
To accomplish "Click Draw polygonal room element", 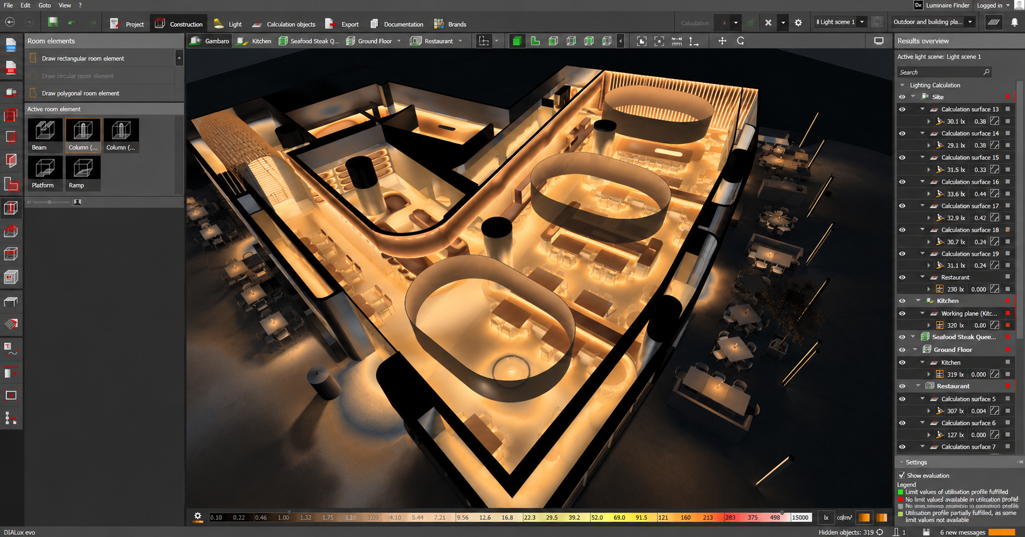I will pyautogui.click(x=101, y=93).
